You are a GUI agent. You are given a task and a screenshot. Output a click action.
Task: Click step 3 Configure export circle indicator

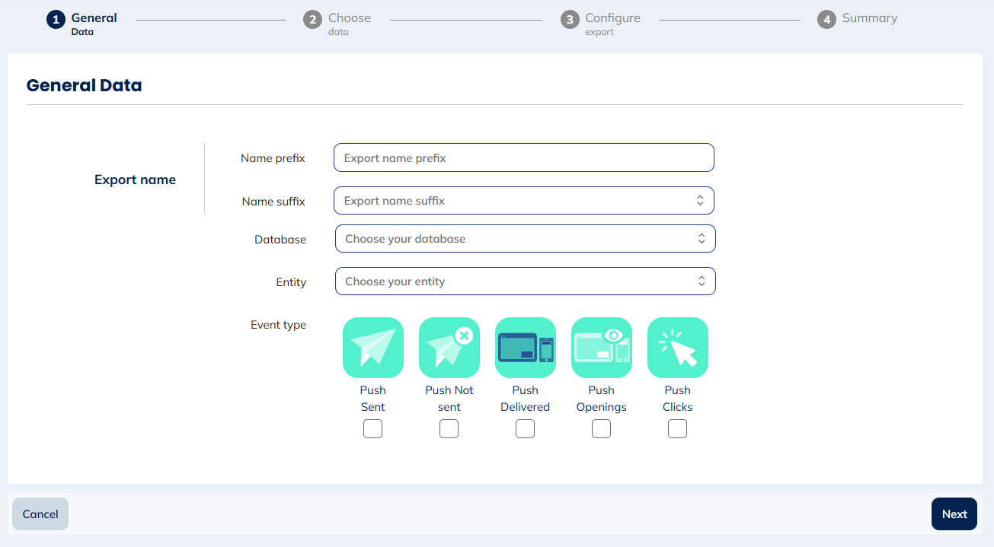(570, 19)
